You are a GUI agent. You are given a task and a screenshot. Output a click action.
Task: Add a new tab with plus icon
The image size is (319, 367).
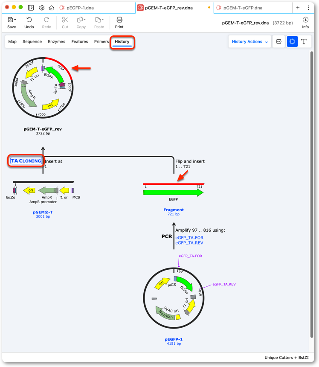298,8
